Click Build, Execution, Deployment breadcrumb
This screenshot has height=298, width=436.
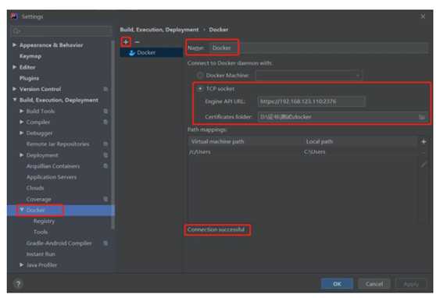click(x=159, y=30)
